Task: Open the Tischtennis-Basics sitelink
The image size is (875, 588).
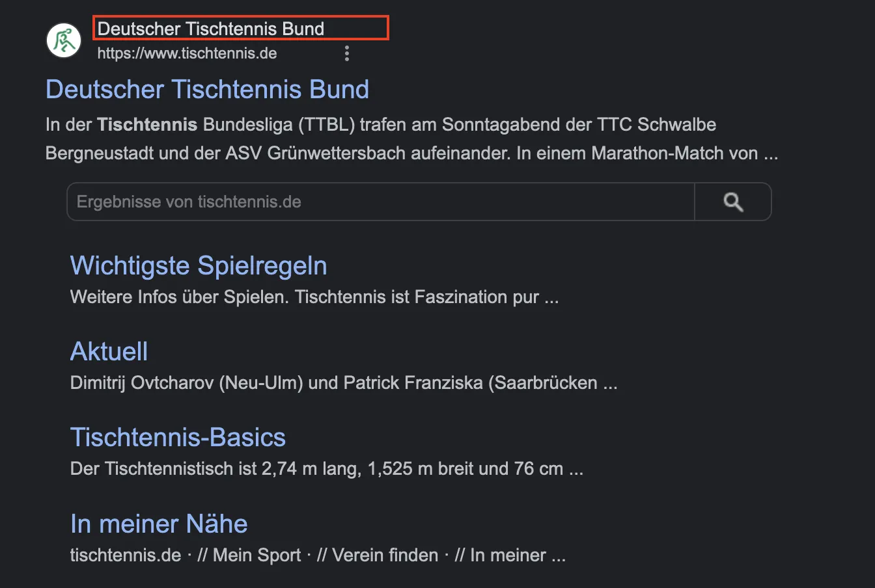Action: click(178, 437)
